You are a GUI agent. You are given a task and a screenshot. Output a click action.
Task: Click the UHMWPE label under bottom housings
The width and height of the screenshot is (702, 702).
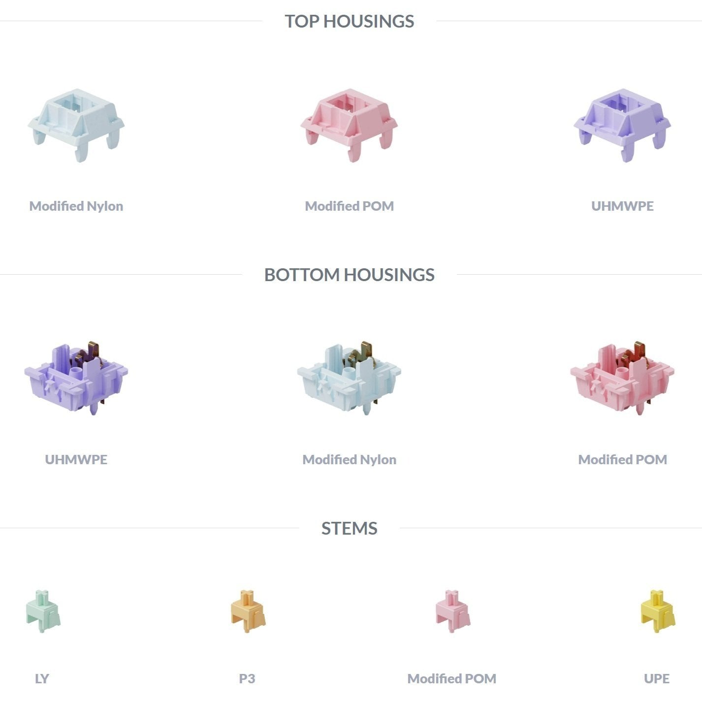point(76,459)
